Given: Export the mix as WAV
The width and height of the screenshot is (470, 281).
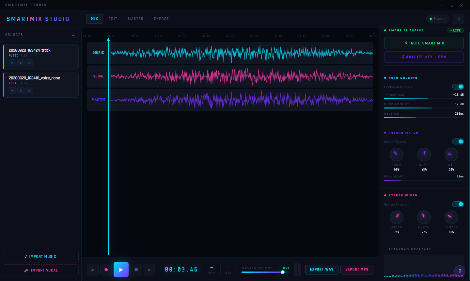Looking at the screenshot, I should 322,270.
